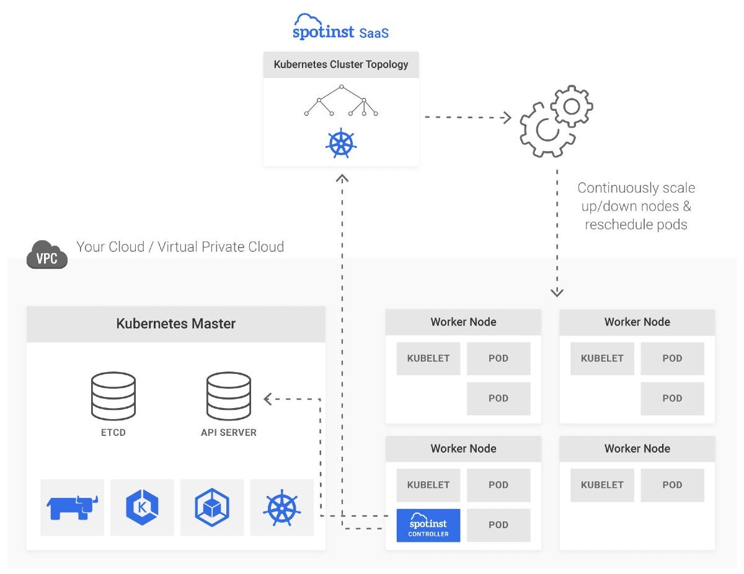
Task: Click the hexagonal Kubernetes K icon
Action: (142, 507)
